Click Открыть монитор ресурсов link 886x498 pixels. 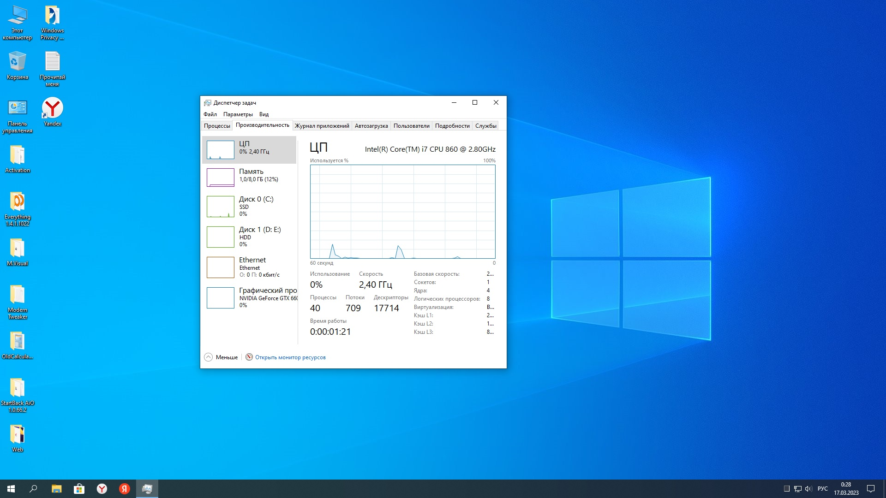[290, 357]
